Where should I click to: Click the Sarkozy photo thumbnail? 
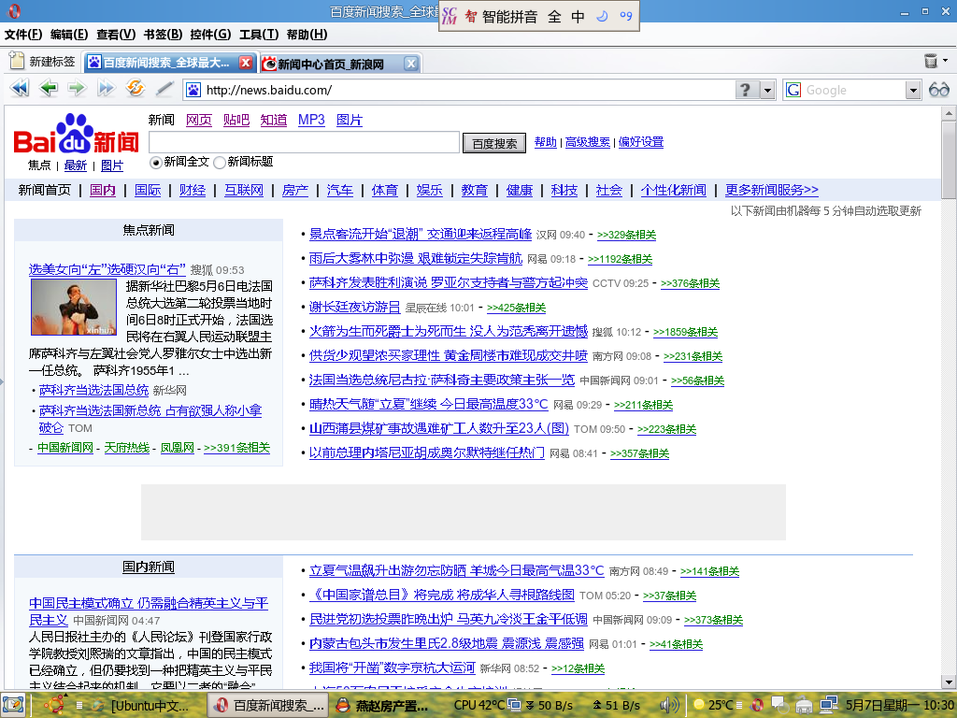click(74, 307)
